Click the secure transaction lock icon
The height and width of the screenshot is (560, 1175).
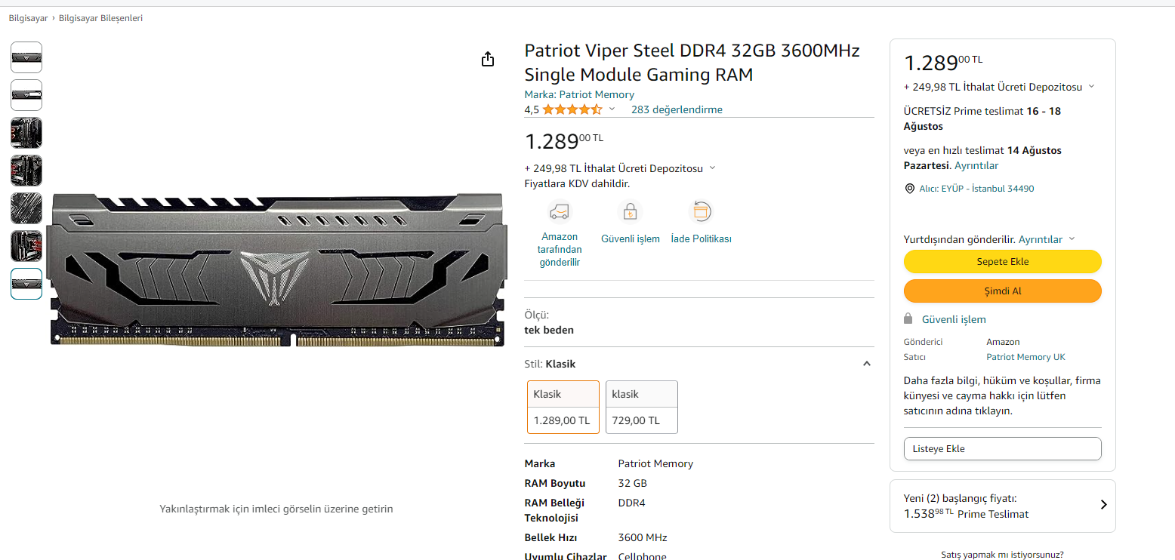pyautogui.click(x=630, y=211)
